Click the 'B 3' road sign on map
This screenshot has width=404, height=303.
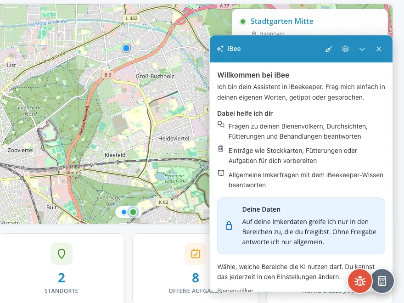[x=108, y=75]
